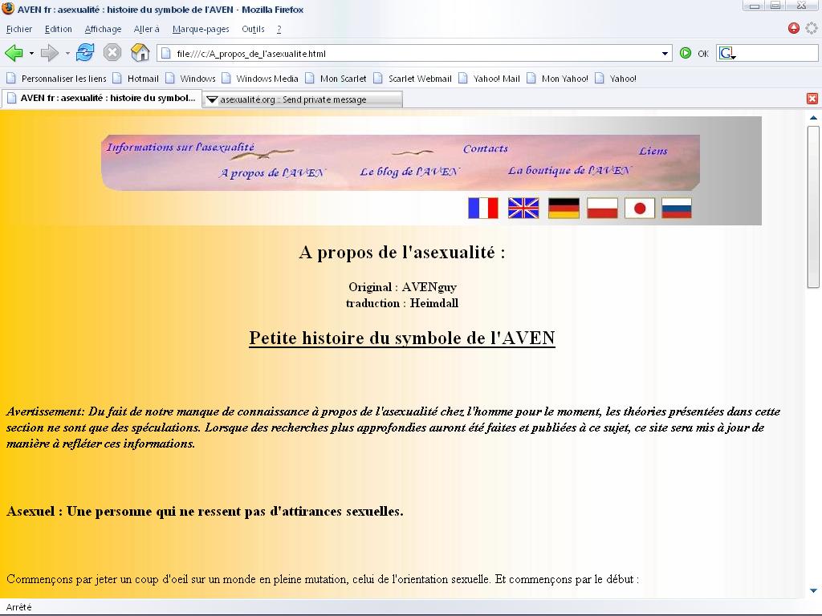Screen dimensions: 822x616
Task: Open the Aller à menu
Action: [x=146, y=30]
